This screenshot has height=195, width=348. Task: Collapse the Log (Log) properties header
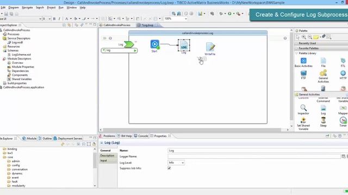coord(102,143)
